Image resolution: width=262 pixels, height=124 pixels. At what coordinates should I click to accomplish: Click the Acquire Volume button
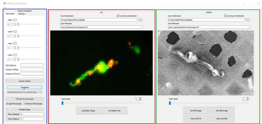pyautogui.click(x=25, y=81)
